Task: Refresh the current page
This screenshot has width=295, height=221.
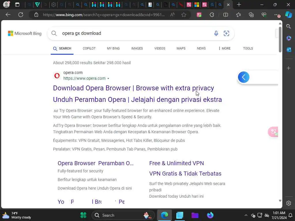Action: point(21,15)
